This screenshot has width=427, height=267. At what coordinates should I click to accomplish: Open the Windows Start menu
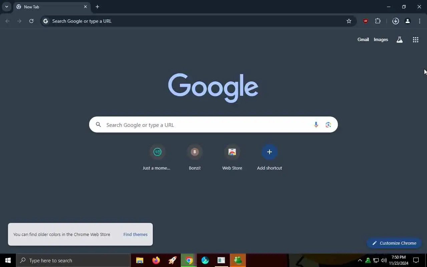[8, 260]
